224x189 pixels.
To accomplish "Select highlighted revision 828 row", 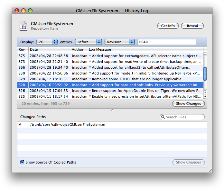I will coord(110,85).
